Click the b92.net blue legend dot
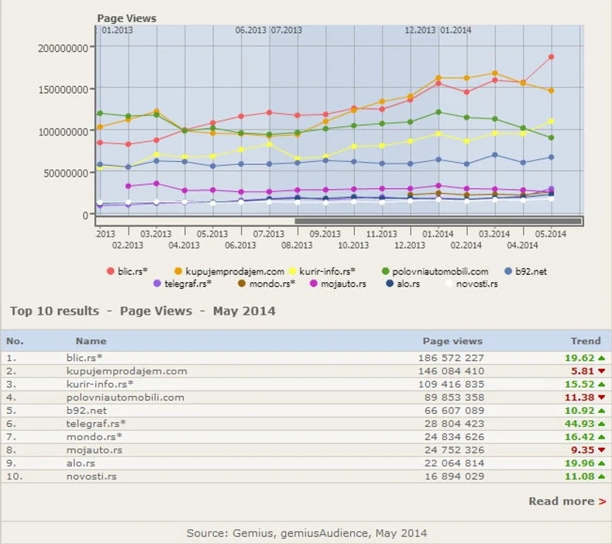 coord(508,271)
